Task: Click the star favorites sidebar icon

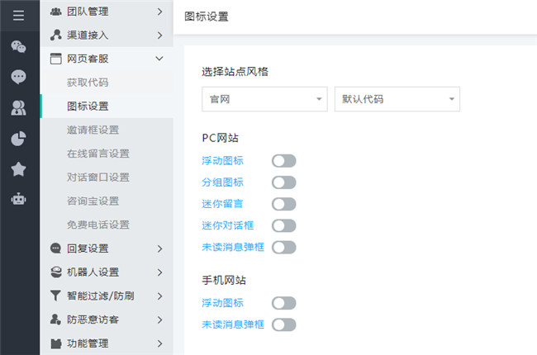Action: [18, 168]
